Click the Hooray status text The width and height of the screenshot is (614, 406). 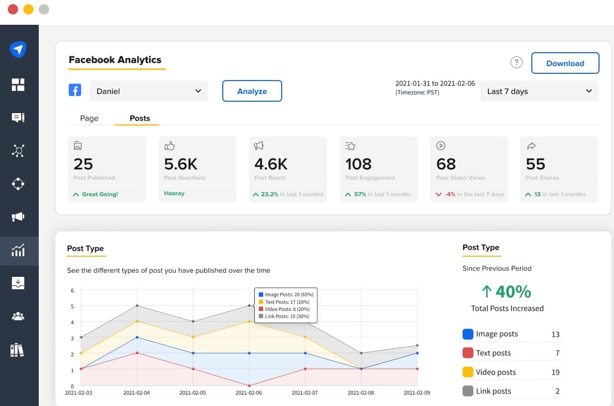174,193
